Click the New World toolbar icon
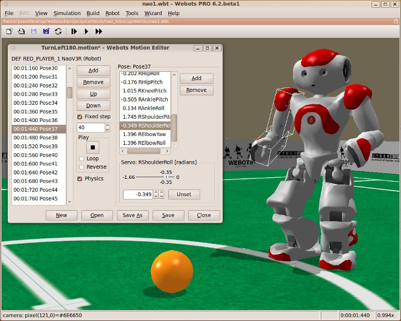Screen dimensions: 401x321 (x=9, y=31)
